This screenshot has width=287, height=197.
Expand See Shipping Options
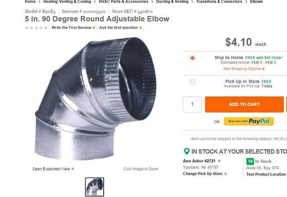click(244, 69)
